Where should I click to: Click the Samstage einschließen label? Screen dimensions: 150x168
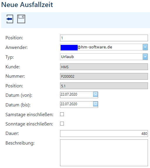[29, 115]
